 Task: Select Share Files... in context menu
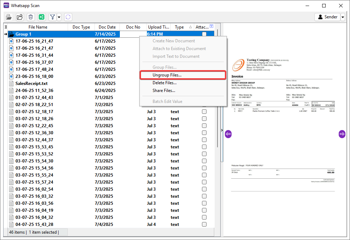[183, 91]
